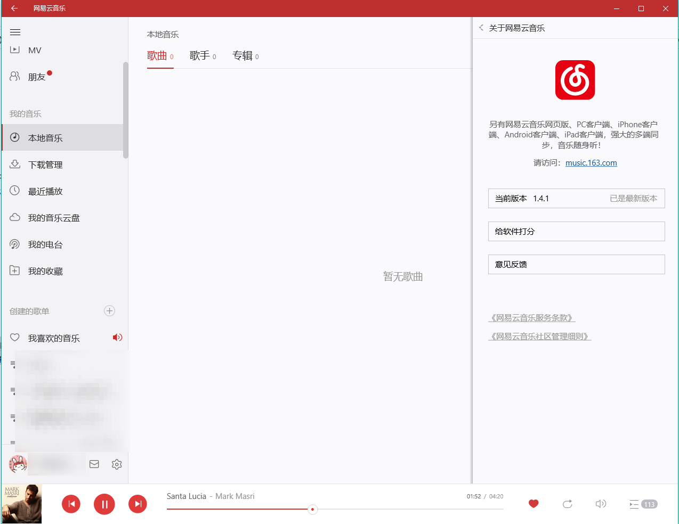Minimize the 网易云音乐 window
The image size is (679, 524).
pyautogui.click(x=617, y=8)
